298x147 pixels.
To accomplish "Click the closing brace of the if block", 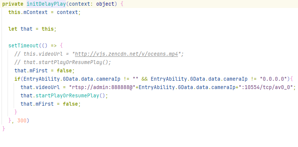I will (x=16, y=112).
